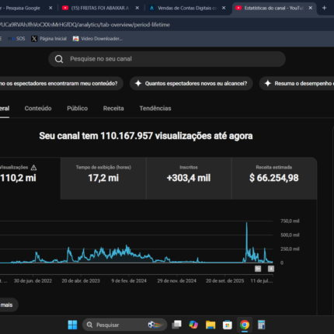Screen dimensions: 334x334
Task: Select the Visão geral analytics tab
Action: 5,108
